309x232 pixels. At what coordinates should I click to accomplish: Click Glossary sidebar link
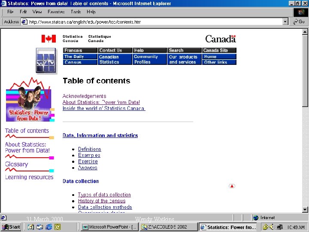17,164
